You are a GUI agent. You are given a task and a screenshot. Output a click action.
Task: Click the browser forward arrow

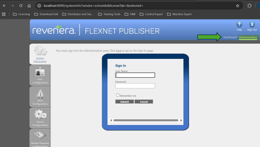[12, 6]
